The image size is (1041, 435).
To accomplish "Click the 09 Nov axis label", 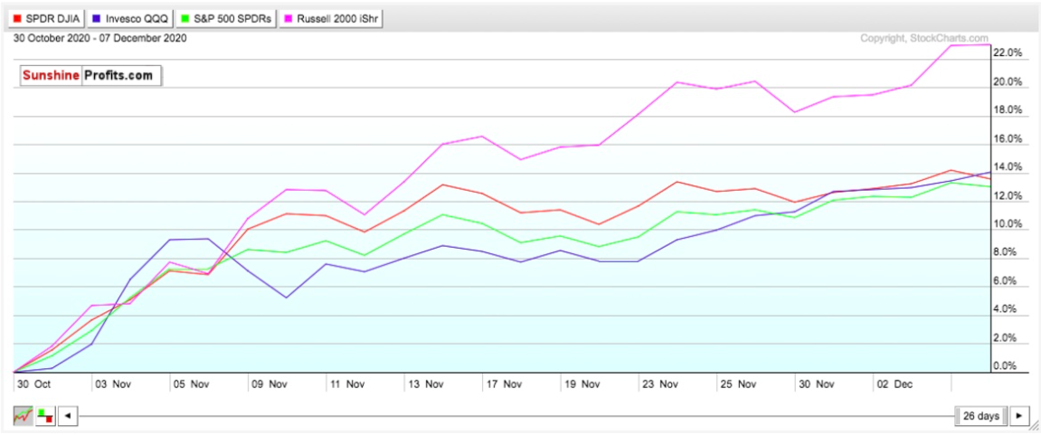I will (x=270, y=383).
